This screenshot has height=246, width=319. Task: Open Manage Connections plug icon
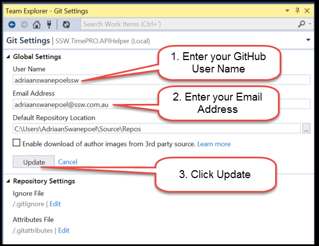coord(49,25)
